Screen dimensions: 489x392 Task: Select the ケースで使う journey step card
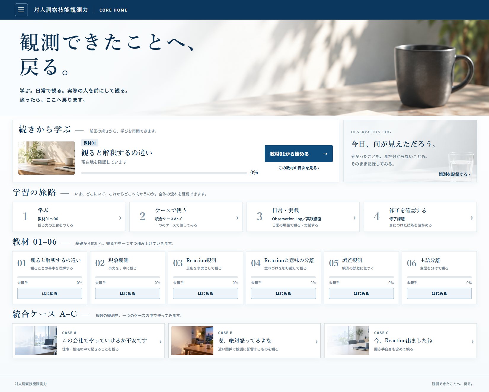pos(186,217)
